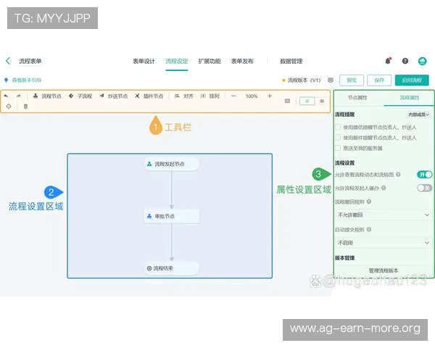435x348 pixels.
Task: Click the 预览 preview button
Action: 352,80
